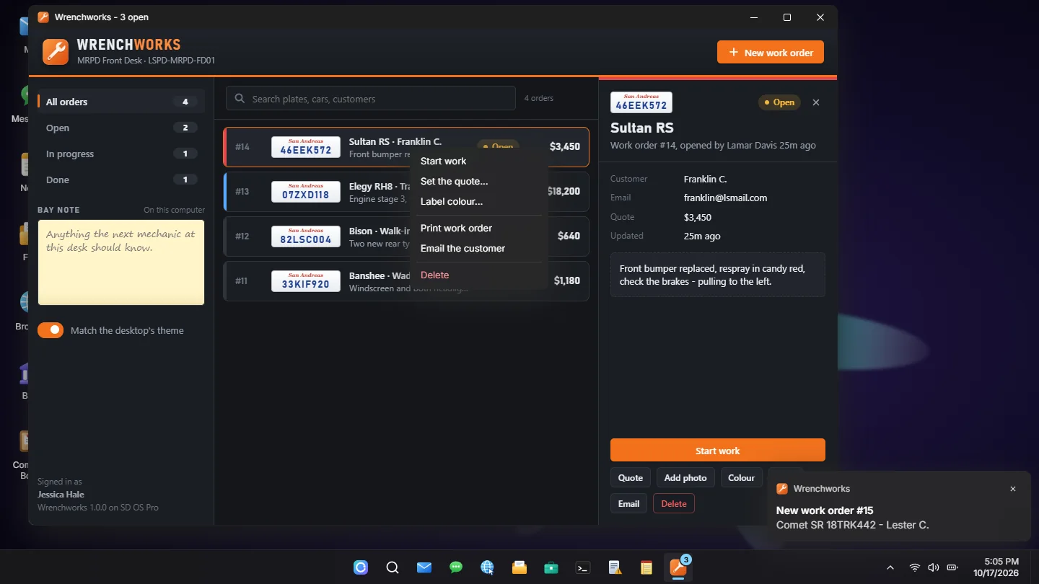Image resolution: width=1039 pixels, height=584 pixels.
Task: Open the Start button on the taskbar
Action: click(361, 567)
